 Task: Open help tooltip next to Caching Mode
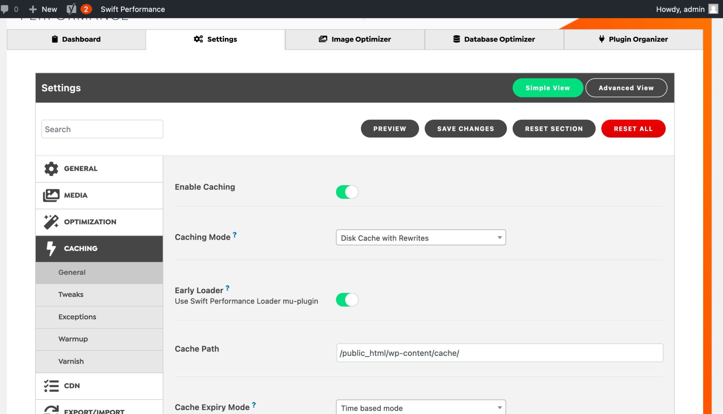pos(235,235)
